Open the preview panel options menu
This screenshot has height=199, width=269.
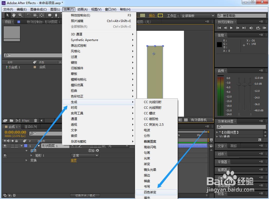261,22
